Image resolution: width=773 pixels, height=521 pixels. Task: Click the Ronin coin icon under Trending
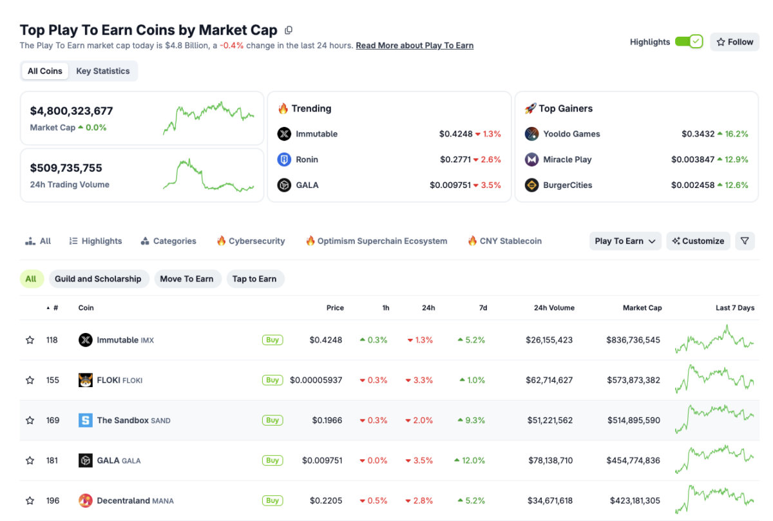pos(284,159)
